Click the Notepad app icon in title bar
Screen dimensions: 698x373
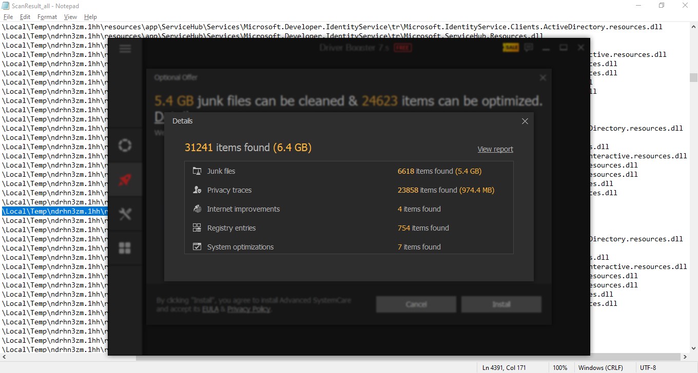6,6
